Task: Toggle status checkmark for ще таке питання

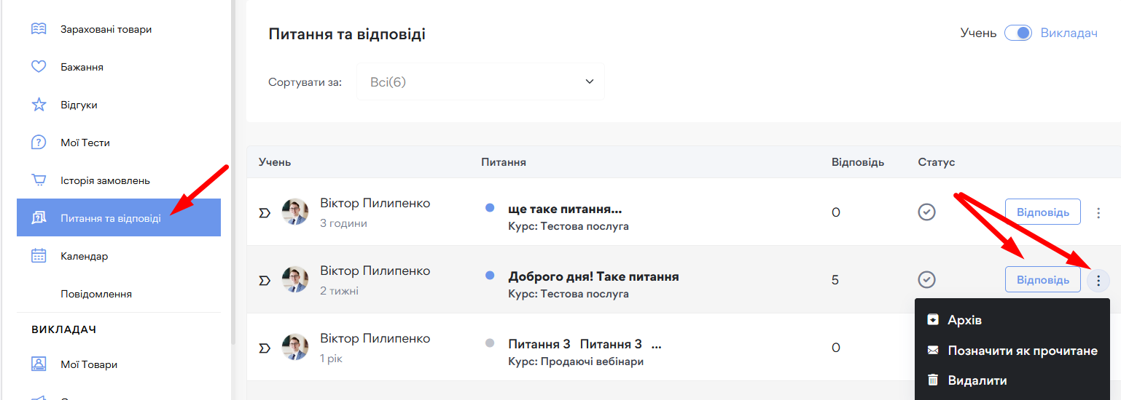Action: click(x=926, y=212)
